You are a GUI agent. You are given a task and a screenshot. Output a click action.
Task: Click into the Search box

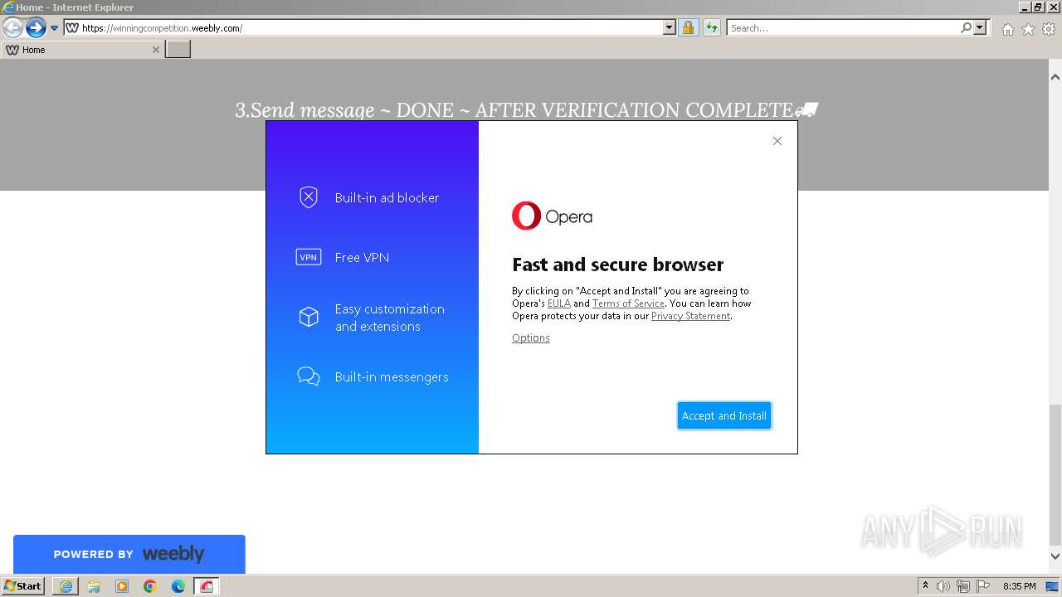842,28
